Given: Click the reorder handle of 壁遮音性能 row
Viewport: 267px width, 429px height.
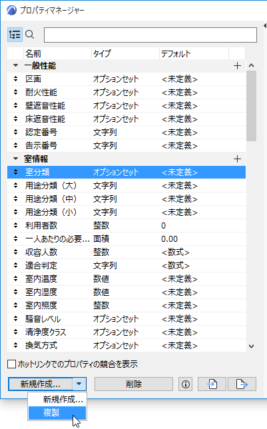Looking at the screenshot, I should click(15, 106).
